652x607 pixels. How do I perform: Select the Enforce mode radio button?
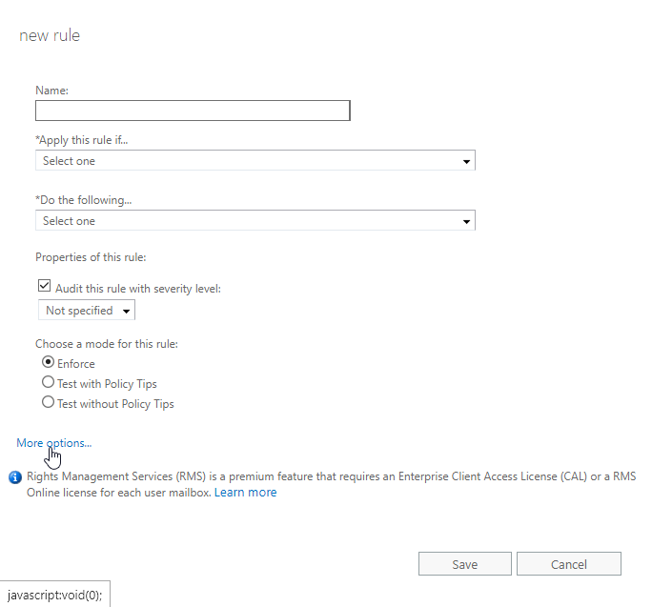point(48,363)
